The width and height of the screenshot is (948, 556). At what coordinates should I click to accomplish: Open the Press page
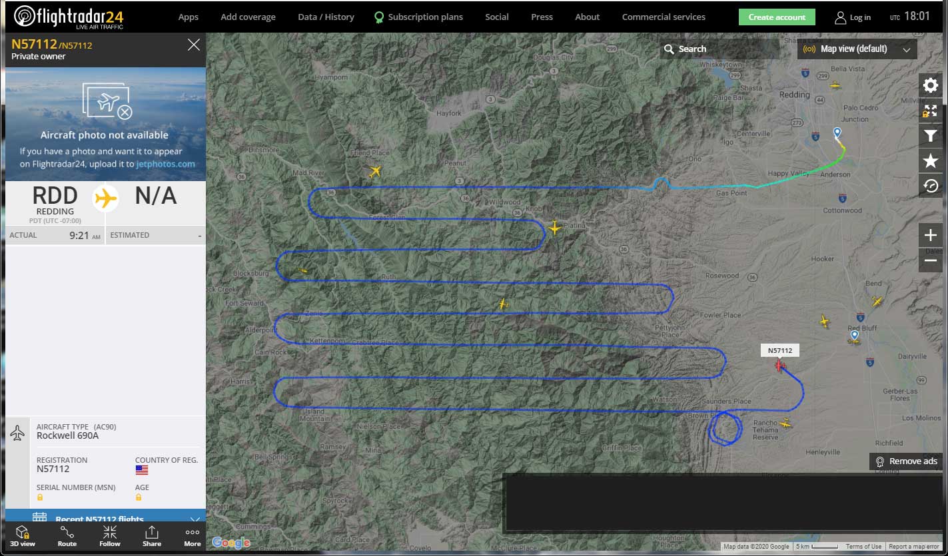pos(542,17)
